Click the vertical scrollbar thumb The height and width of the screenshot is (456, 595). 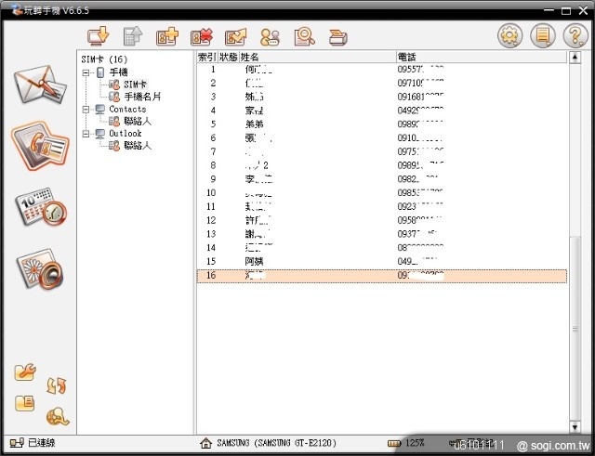pyautogui.click(x=575, y=328)
